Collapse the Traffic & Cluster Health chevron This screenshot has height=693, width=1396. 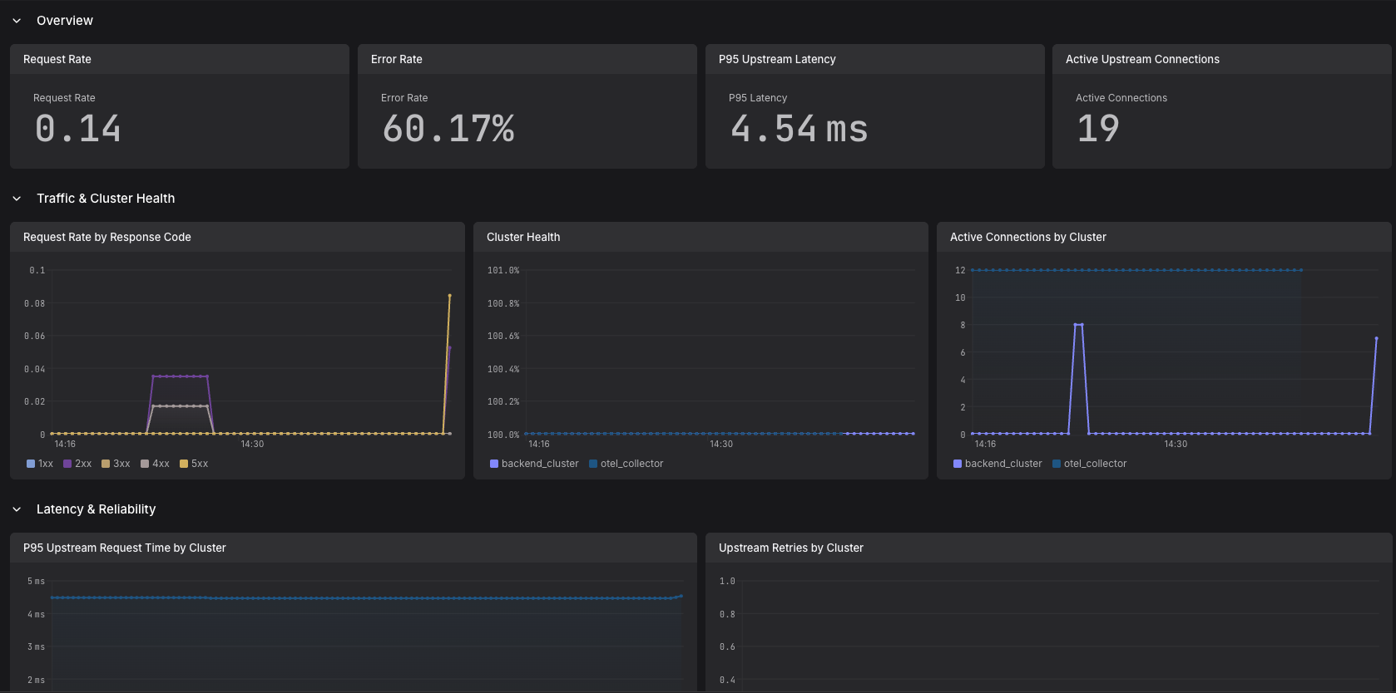tap(17, 199)
